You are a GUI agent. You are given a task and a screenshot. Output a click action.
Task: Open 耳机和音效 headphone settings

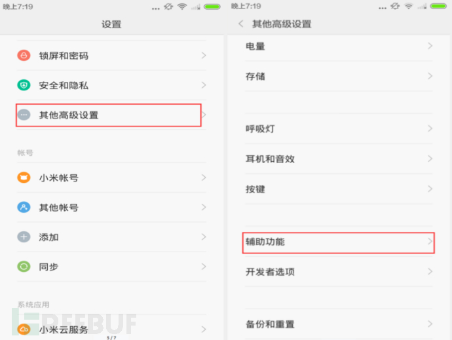tap(339, 159)
